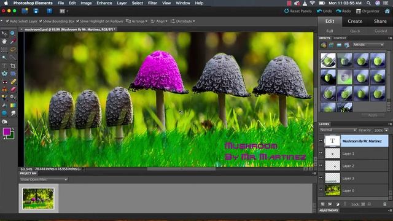The height and width of the screenshot is (221, 393).
Task: Select the Magic Wand tool
Action: [4, 58]
